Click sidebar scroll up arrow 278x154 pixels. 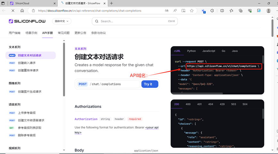(64, 41)
